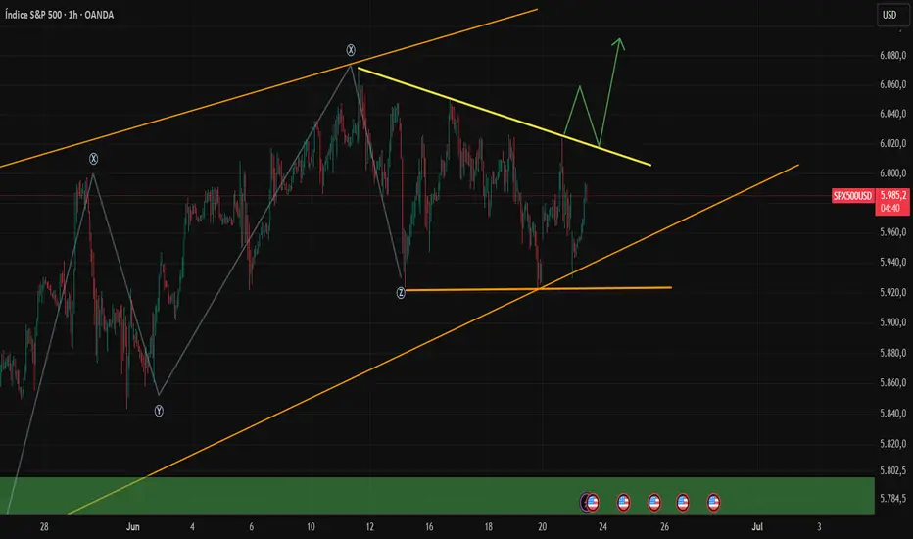Image resolution: width=913 pixels, height=539 pixels.
Task: Click the 5.860,0 price axis label
Action: click(892, 383)
